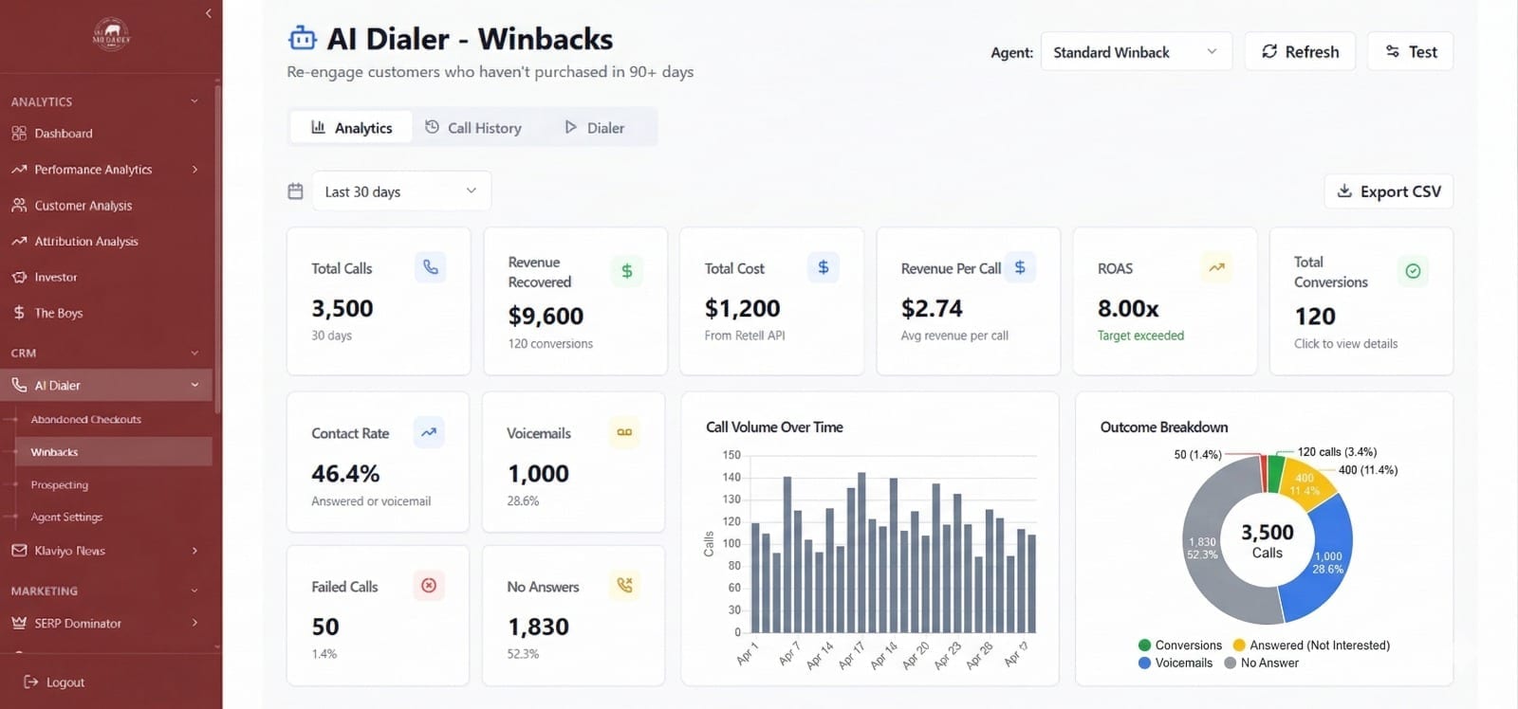Click the voicemail icon on Voicemails card
1518x709 pixels.
point(624,432)
